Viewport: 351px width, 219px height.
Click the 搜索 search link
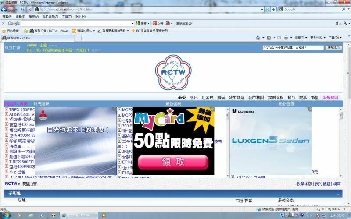coord(221,98)
